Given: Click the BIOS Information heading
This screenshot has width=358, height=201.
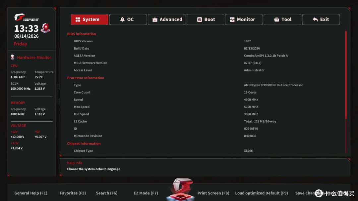Looking at the screenshot, I should pyautogui.click(x=81, y=34).
